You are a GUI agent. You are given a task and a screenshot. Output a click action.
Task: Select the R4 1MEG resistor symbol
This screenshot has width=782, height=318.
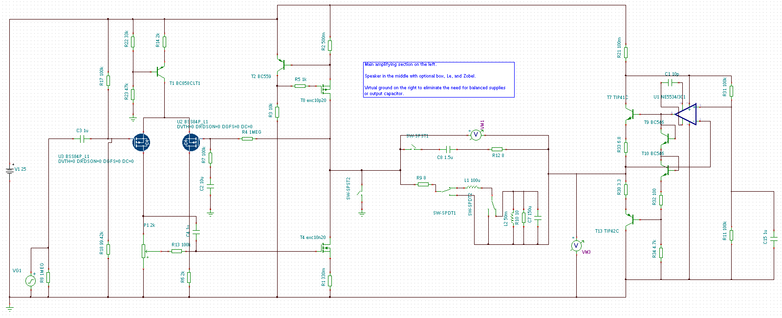(x=247, y=139)
